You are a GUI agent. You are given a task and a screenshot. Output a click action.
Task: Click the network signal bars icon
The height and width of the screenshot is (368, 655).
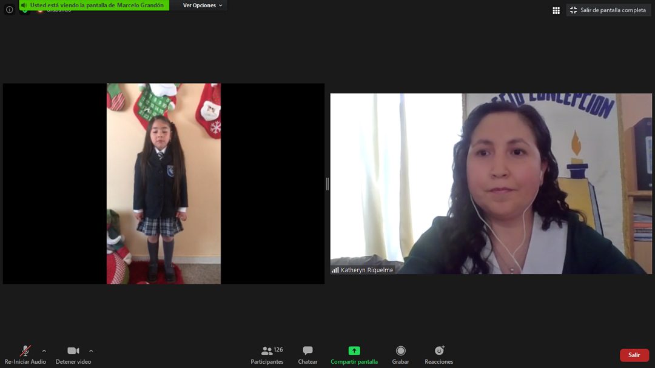coord(335,270)
